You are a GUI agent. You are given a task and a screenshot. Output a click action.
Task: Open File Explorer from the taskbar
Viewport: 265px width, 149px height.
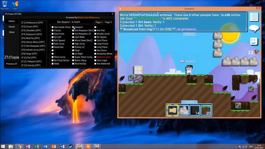[x=11, y=147]
